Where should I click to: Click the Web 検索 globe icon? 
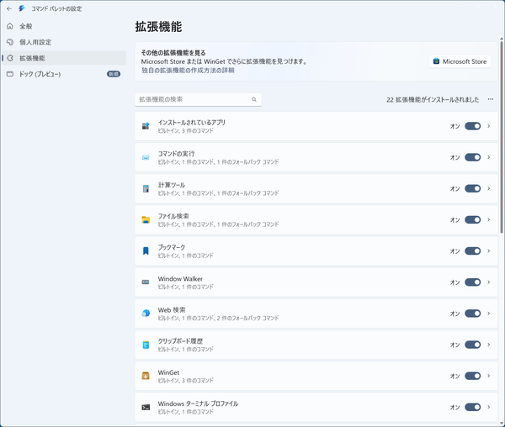146,314
